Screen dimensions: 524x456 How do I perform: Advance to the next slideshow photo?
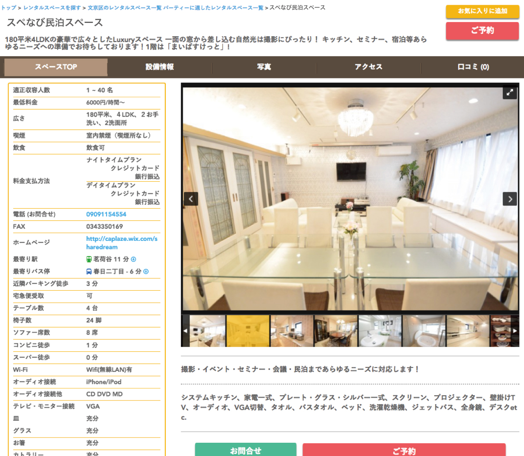510,199
